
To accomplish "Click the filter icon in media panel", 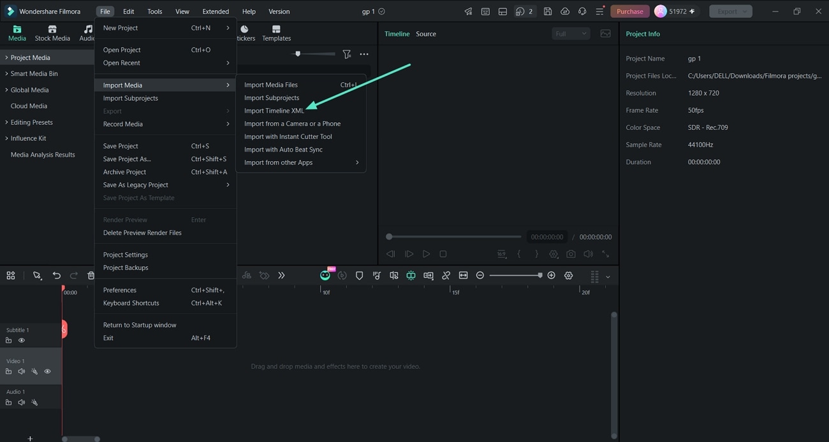I will (346, 55).
